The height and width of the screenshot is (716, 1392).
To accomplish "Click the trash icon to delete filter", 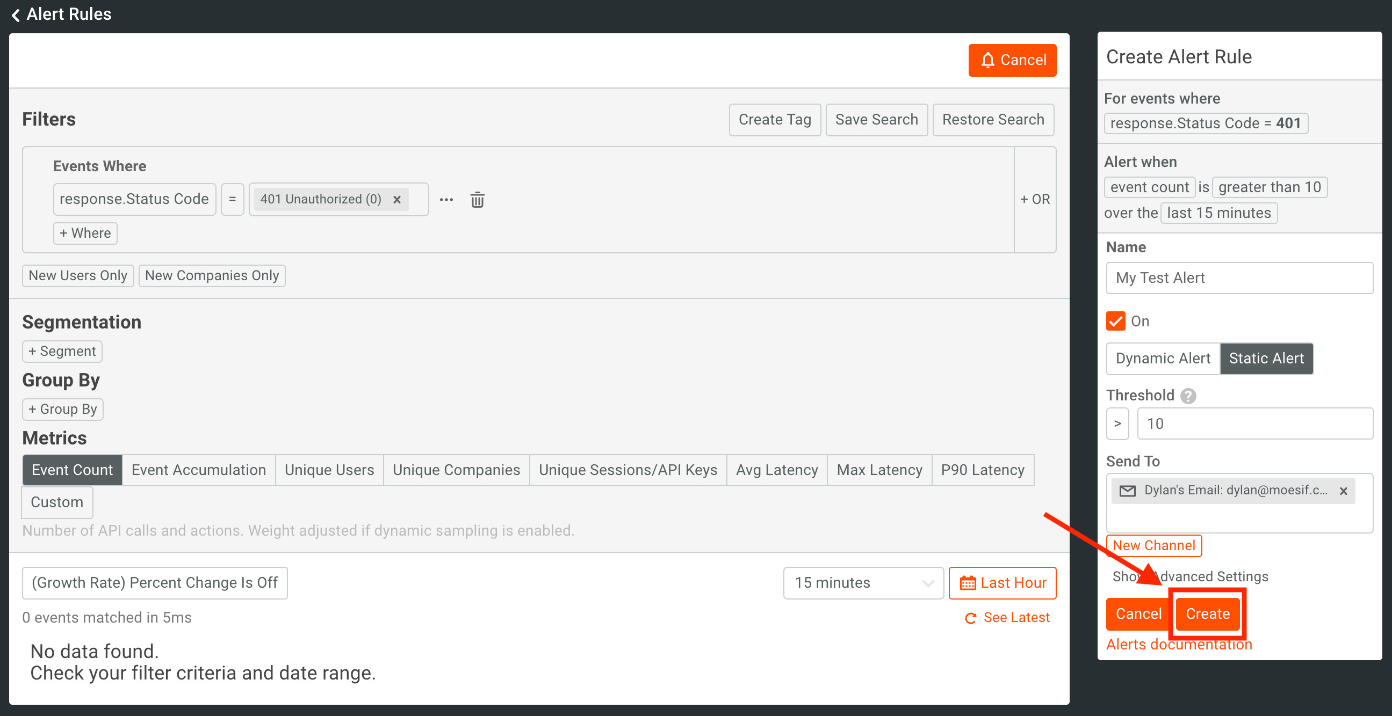I will pyautogui.click(x=477, y=200).
